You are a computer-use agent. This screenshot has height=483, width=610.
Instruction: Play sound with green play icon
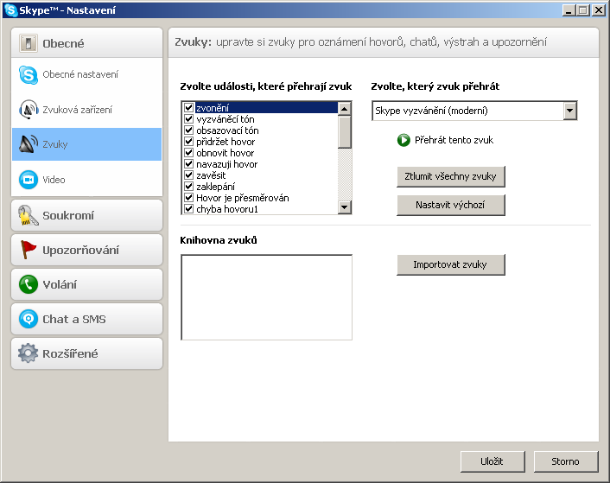tap(403, 140)
